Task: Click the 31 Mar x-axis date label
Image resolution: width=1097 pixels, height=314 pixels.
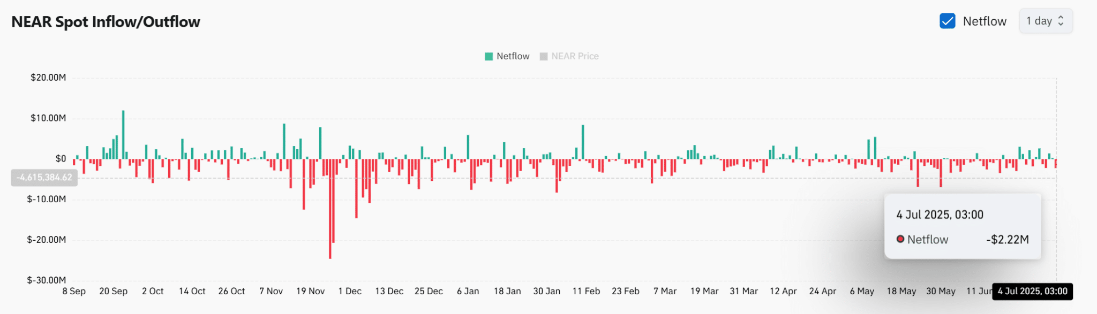Action: point(744,292)
